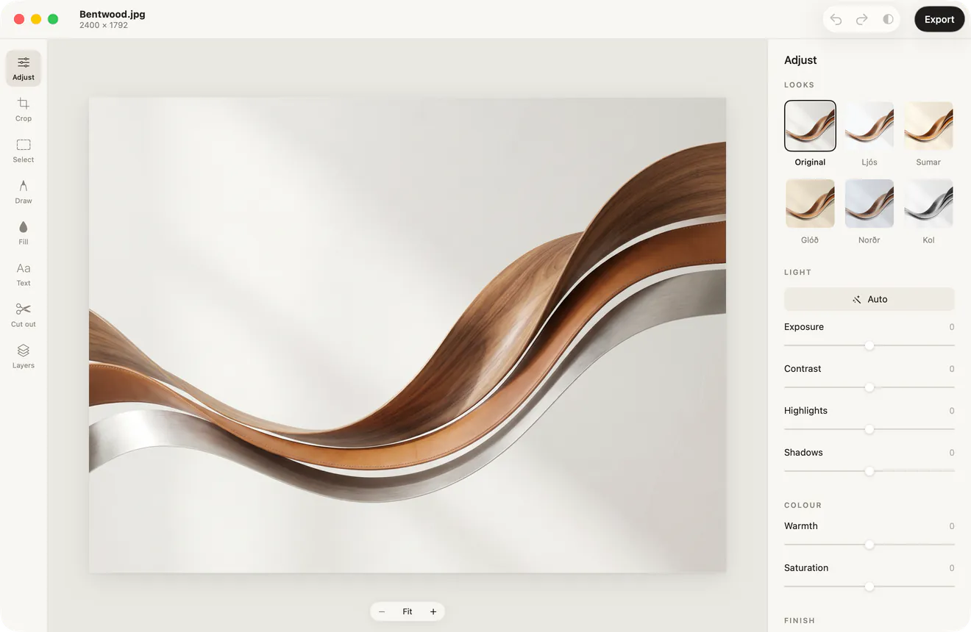The height and width of the screenshot is (632, 971).
Task: Apply the Sumar look
Action: (x=928, y=126)
